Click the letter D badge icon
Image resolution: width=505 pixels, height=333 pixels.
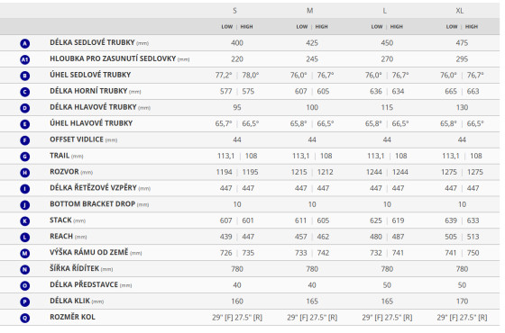(25, 108)
